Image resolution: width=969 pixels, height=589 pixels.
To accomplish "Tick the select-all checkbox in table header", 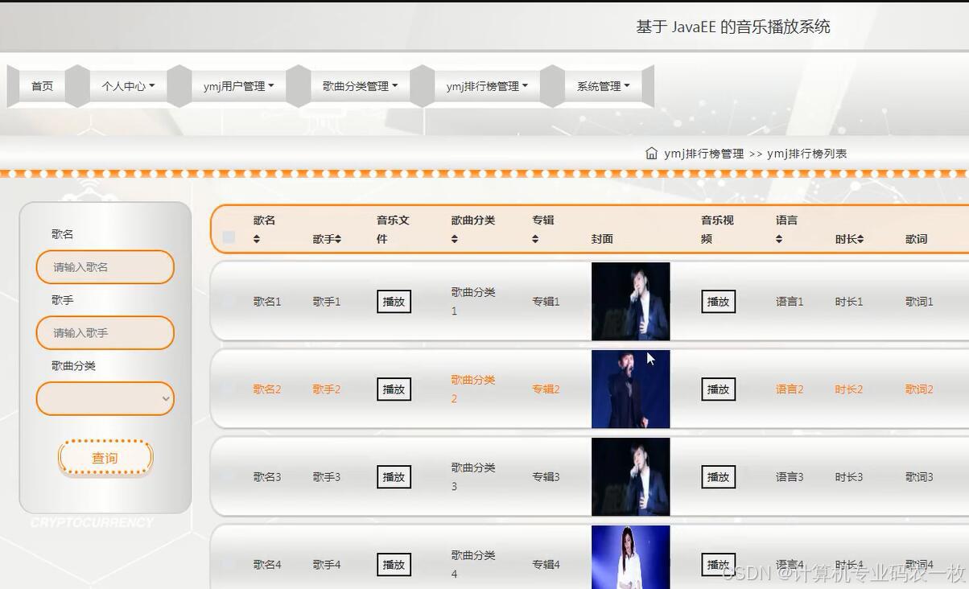I will tap(229, 237).
